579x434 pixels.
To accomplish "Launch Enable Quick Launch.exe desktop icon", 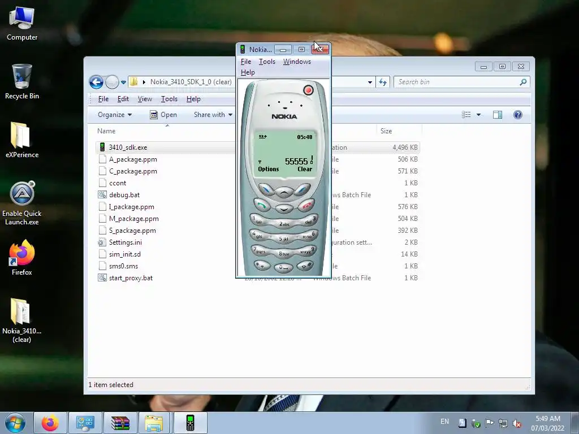I will 22,203.
